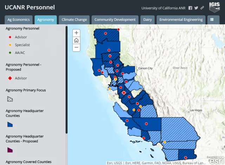Click the University of California ANR link
This screenshot has width=225, height=165.
[163, 8]
